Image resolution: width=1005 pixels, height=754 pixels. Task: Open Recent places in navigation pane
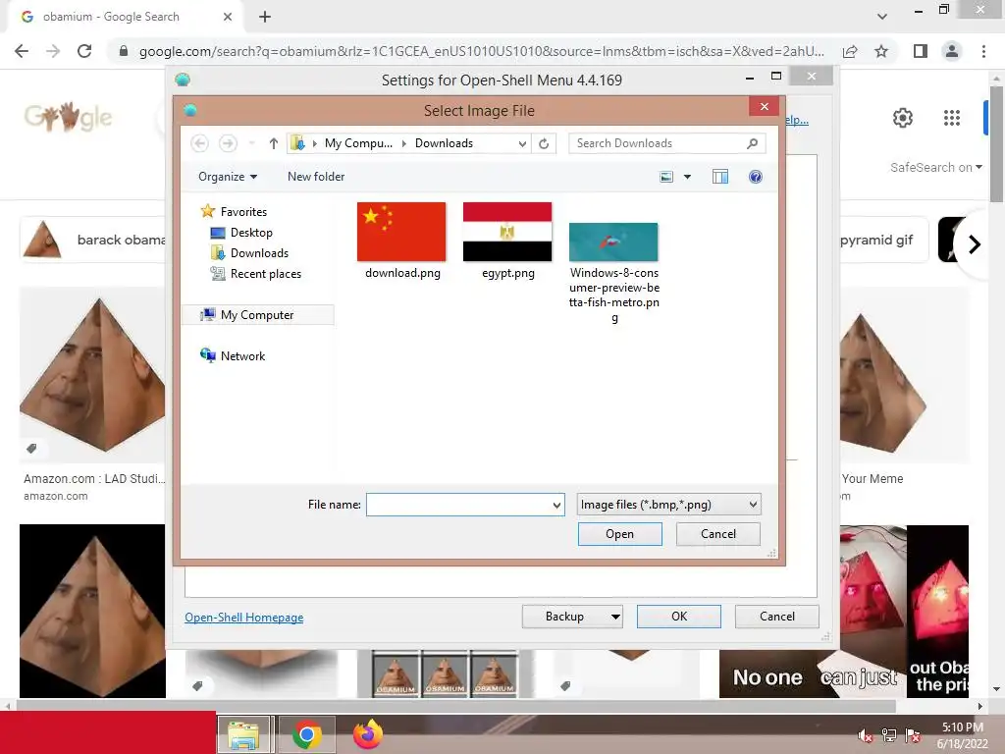[256, 274]
